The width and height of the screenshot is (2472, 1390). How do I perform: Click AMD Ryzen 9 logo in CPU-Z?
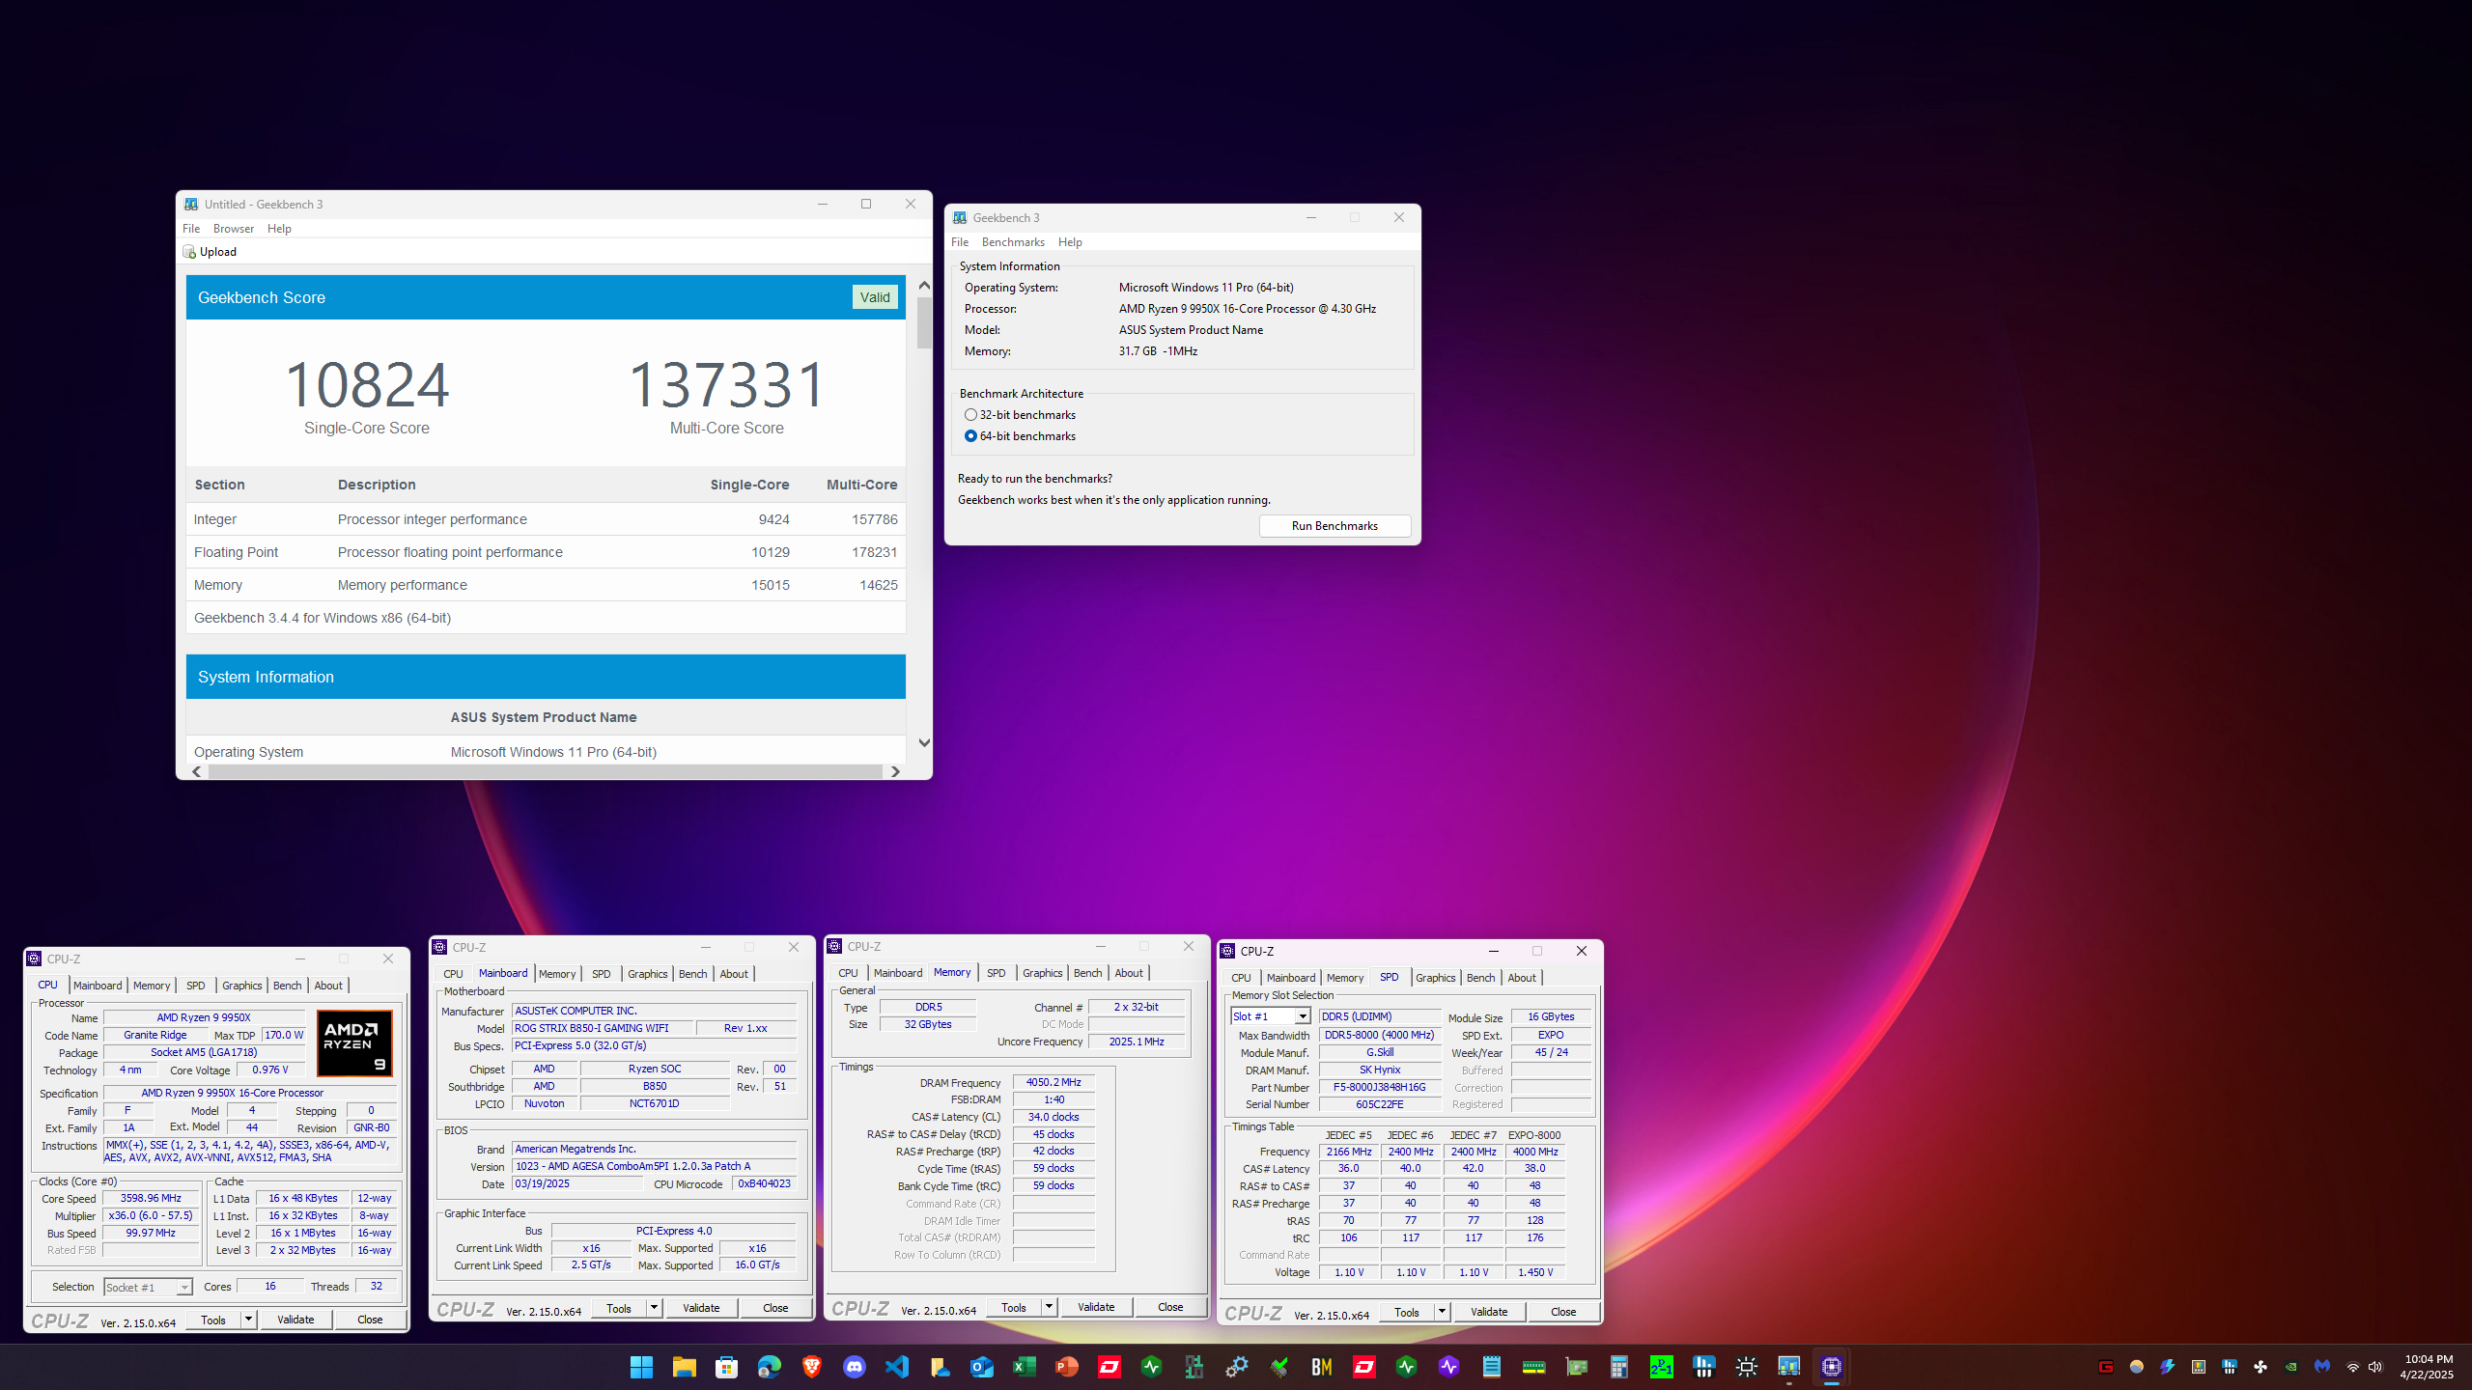coord(354,1043)
